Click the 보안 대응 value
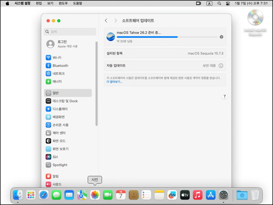This screenshot has height=205, width=273. point(209,66)
